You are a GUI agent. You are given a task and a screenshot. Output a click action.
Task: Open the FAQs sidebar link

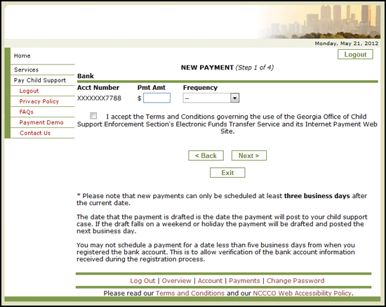click(27, 112)
